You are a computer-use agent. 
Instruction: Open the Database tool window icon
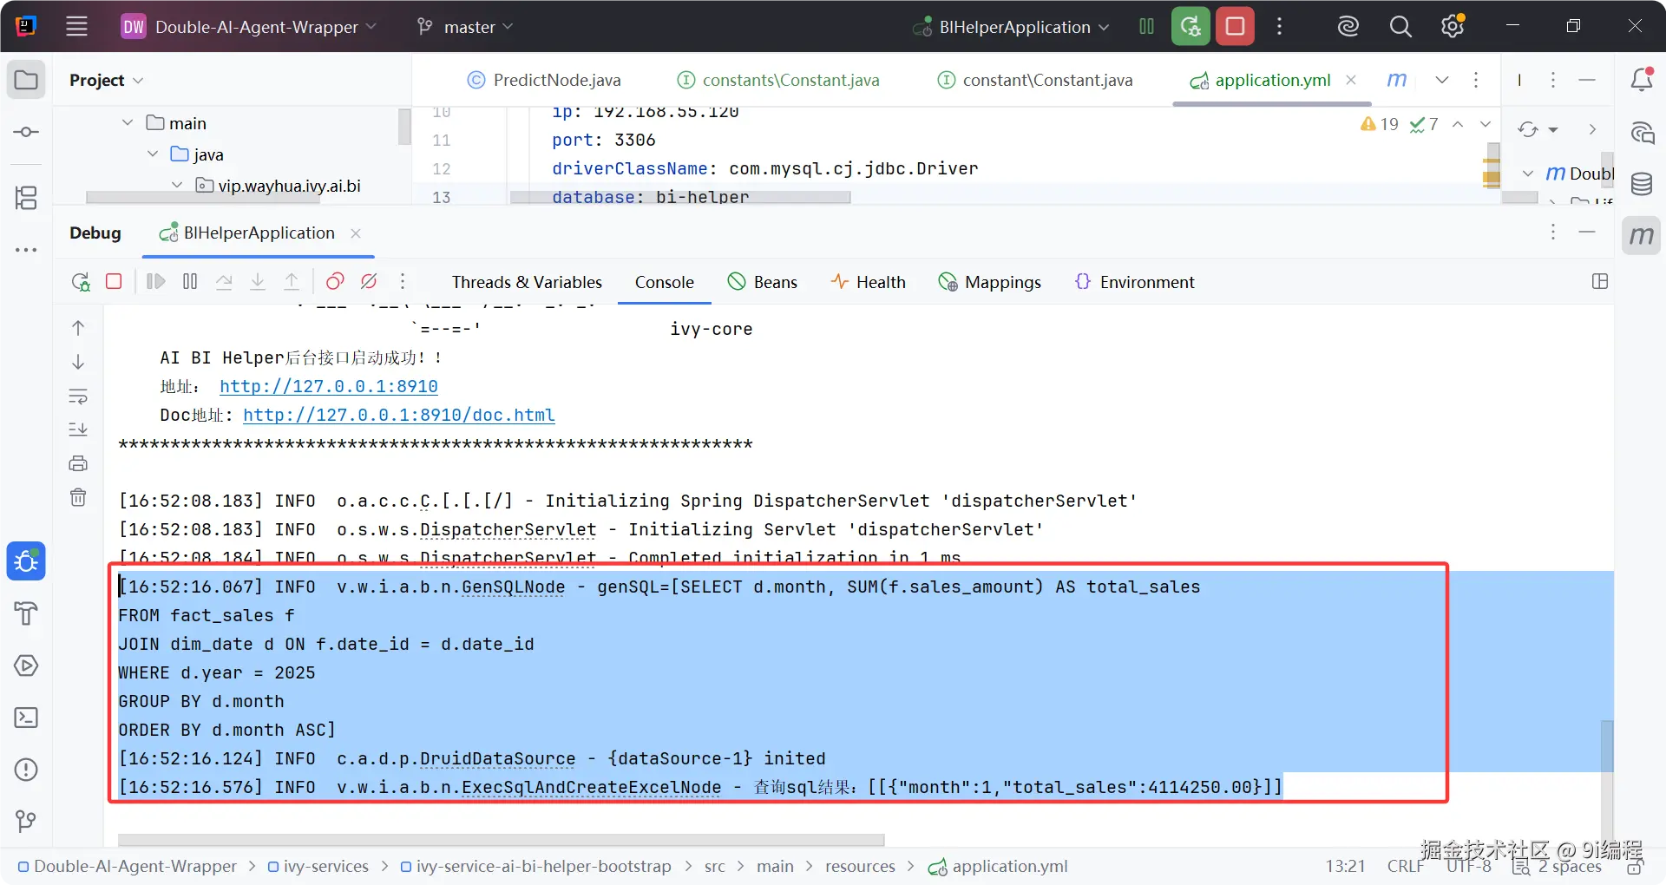tap(1642, 184)
